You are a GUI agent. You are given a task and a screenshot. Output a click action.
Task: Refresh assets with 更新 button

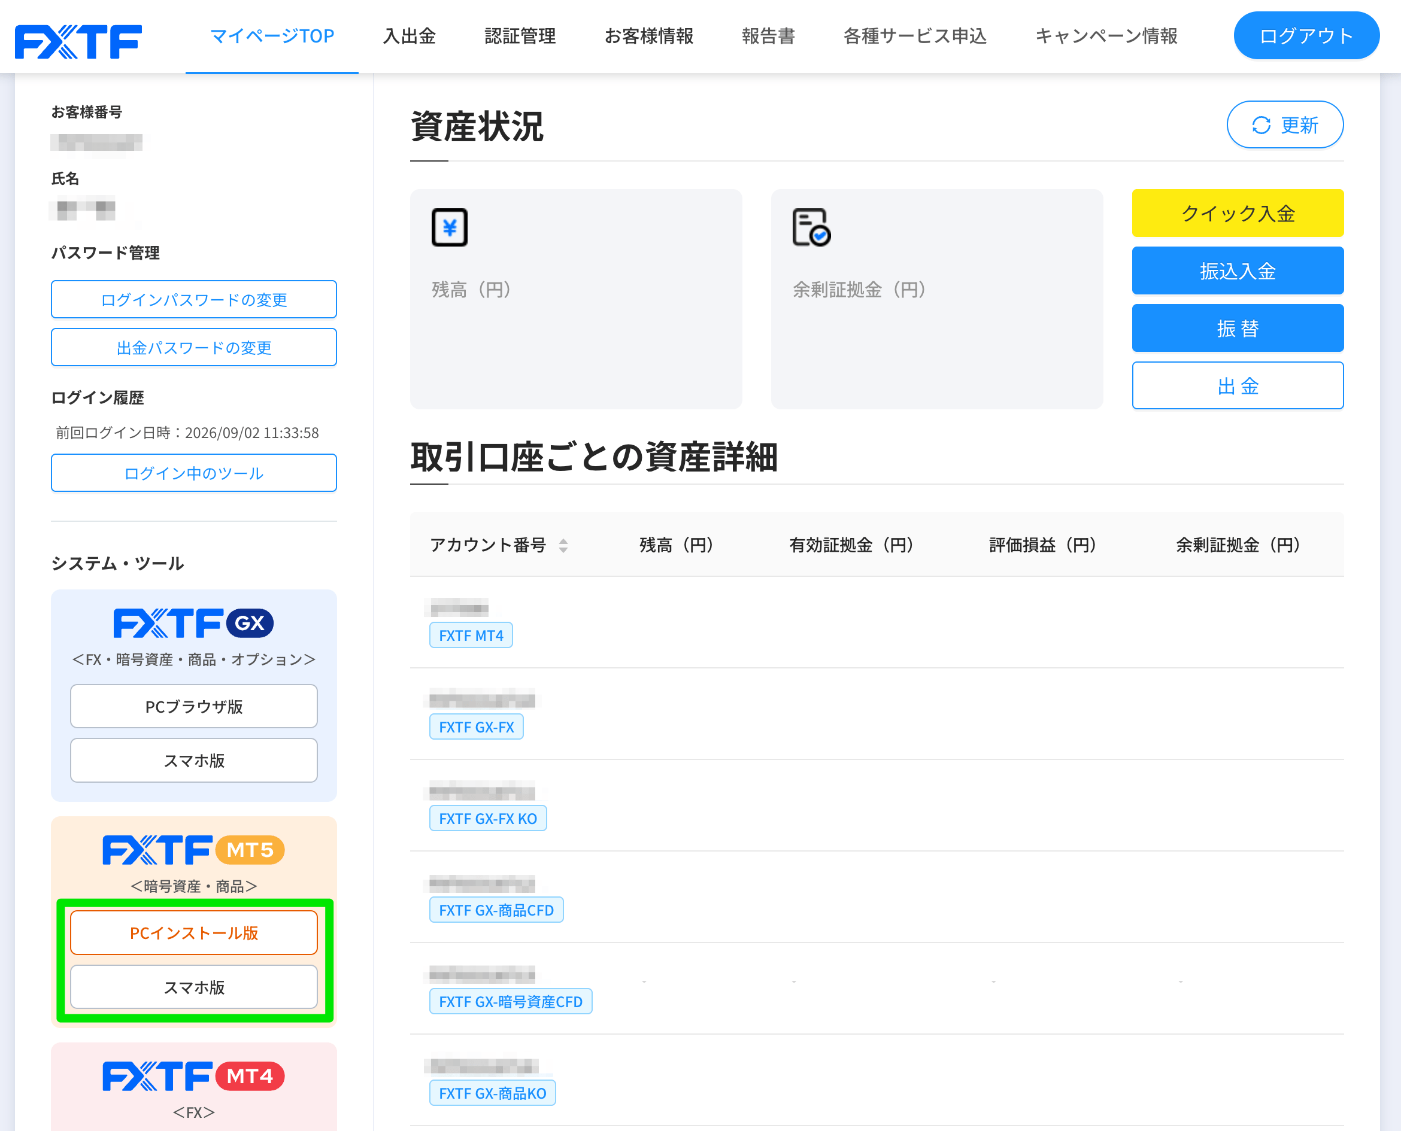tap(1284, 124)
